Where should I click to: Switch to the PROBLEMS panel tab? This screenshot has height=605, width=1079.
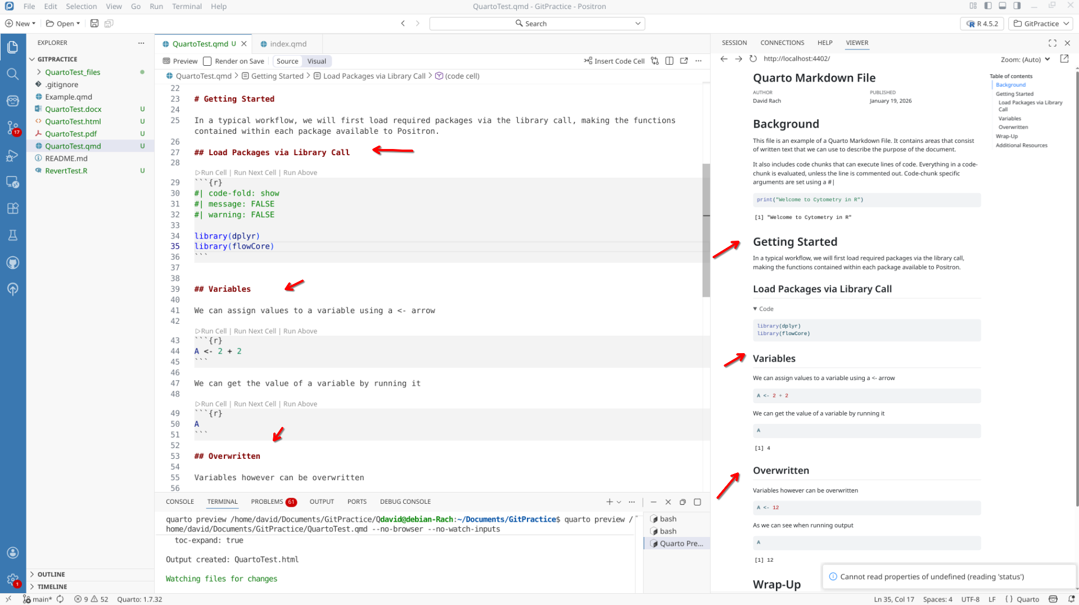tap(267, 502)
